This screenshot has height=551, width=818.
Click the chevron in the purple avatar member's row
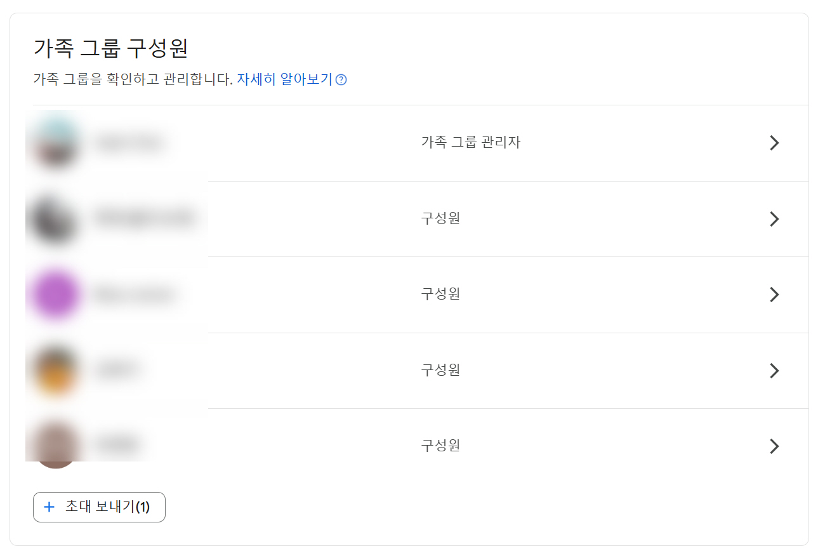(x=774, y=295)
